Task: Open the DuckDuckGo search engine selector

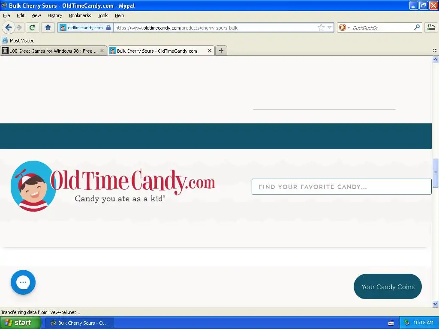Action: (344, 27)
